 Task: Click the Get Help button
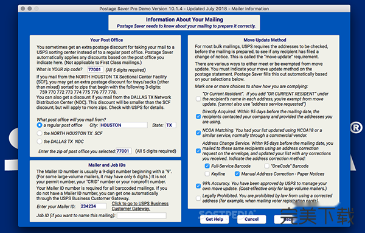214,219
